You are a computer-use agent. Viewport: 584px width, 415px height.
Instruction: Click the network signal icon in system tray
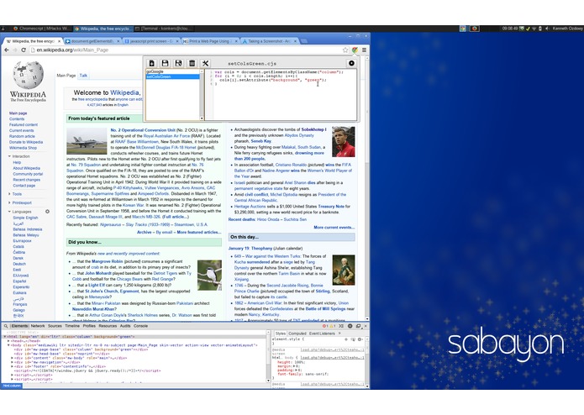[x=534, y=29]
